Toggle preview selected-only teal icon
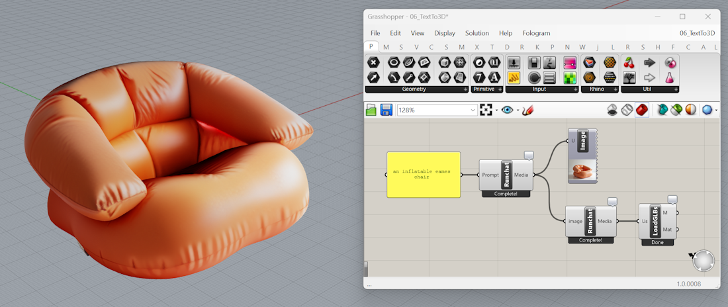This screenshot has height=307, width=728. click(x=662, y=110)
